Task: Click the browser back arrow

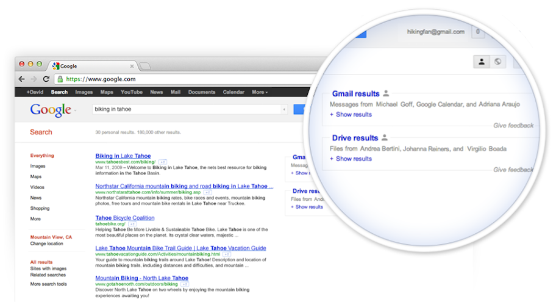Action: 22,79
